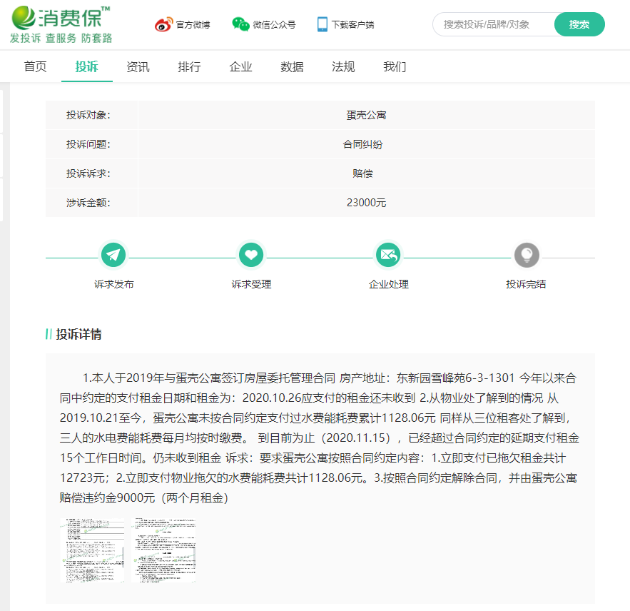Click the 涉诉金额: label
Viewport: 630px width, 611px height.
[88, 203]
